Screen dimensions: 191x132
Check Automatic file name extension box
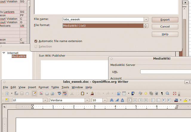[36, 41]
